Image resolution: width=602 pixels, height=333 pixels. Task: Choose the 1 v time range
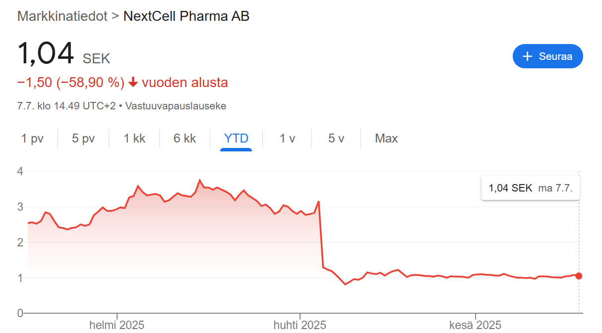coord(287,139)
